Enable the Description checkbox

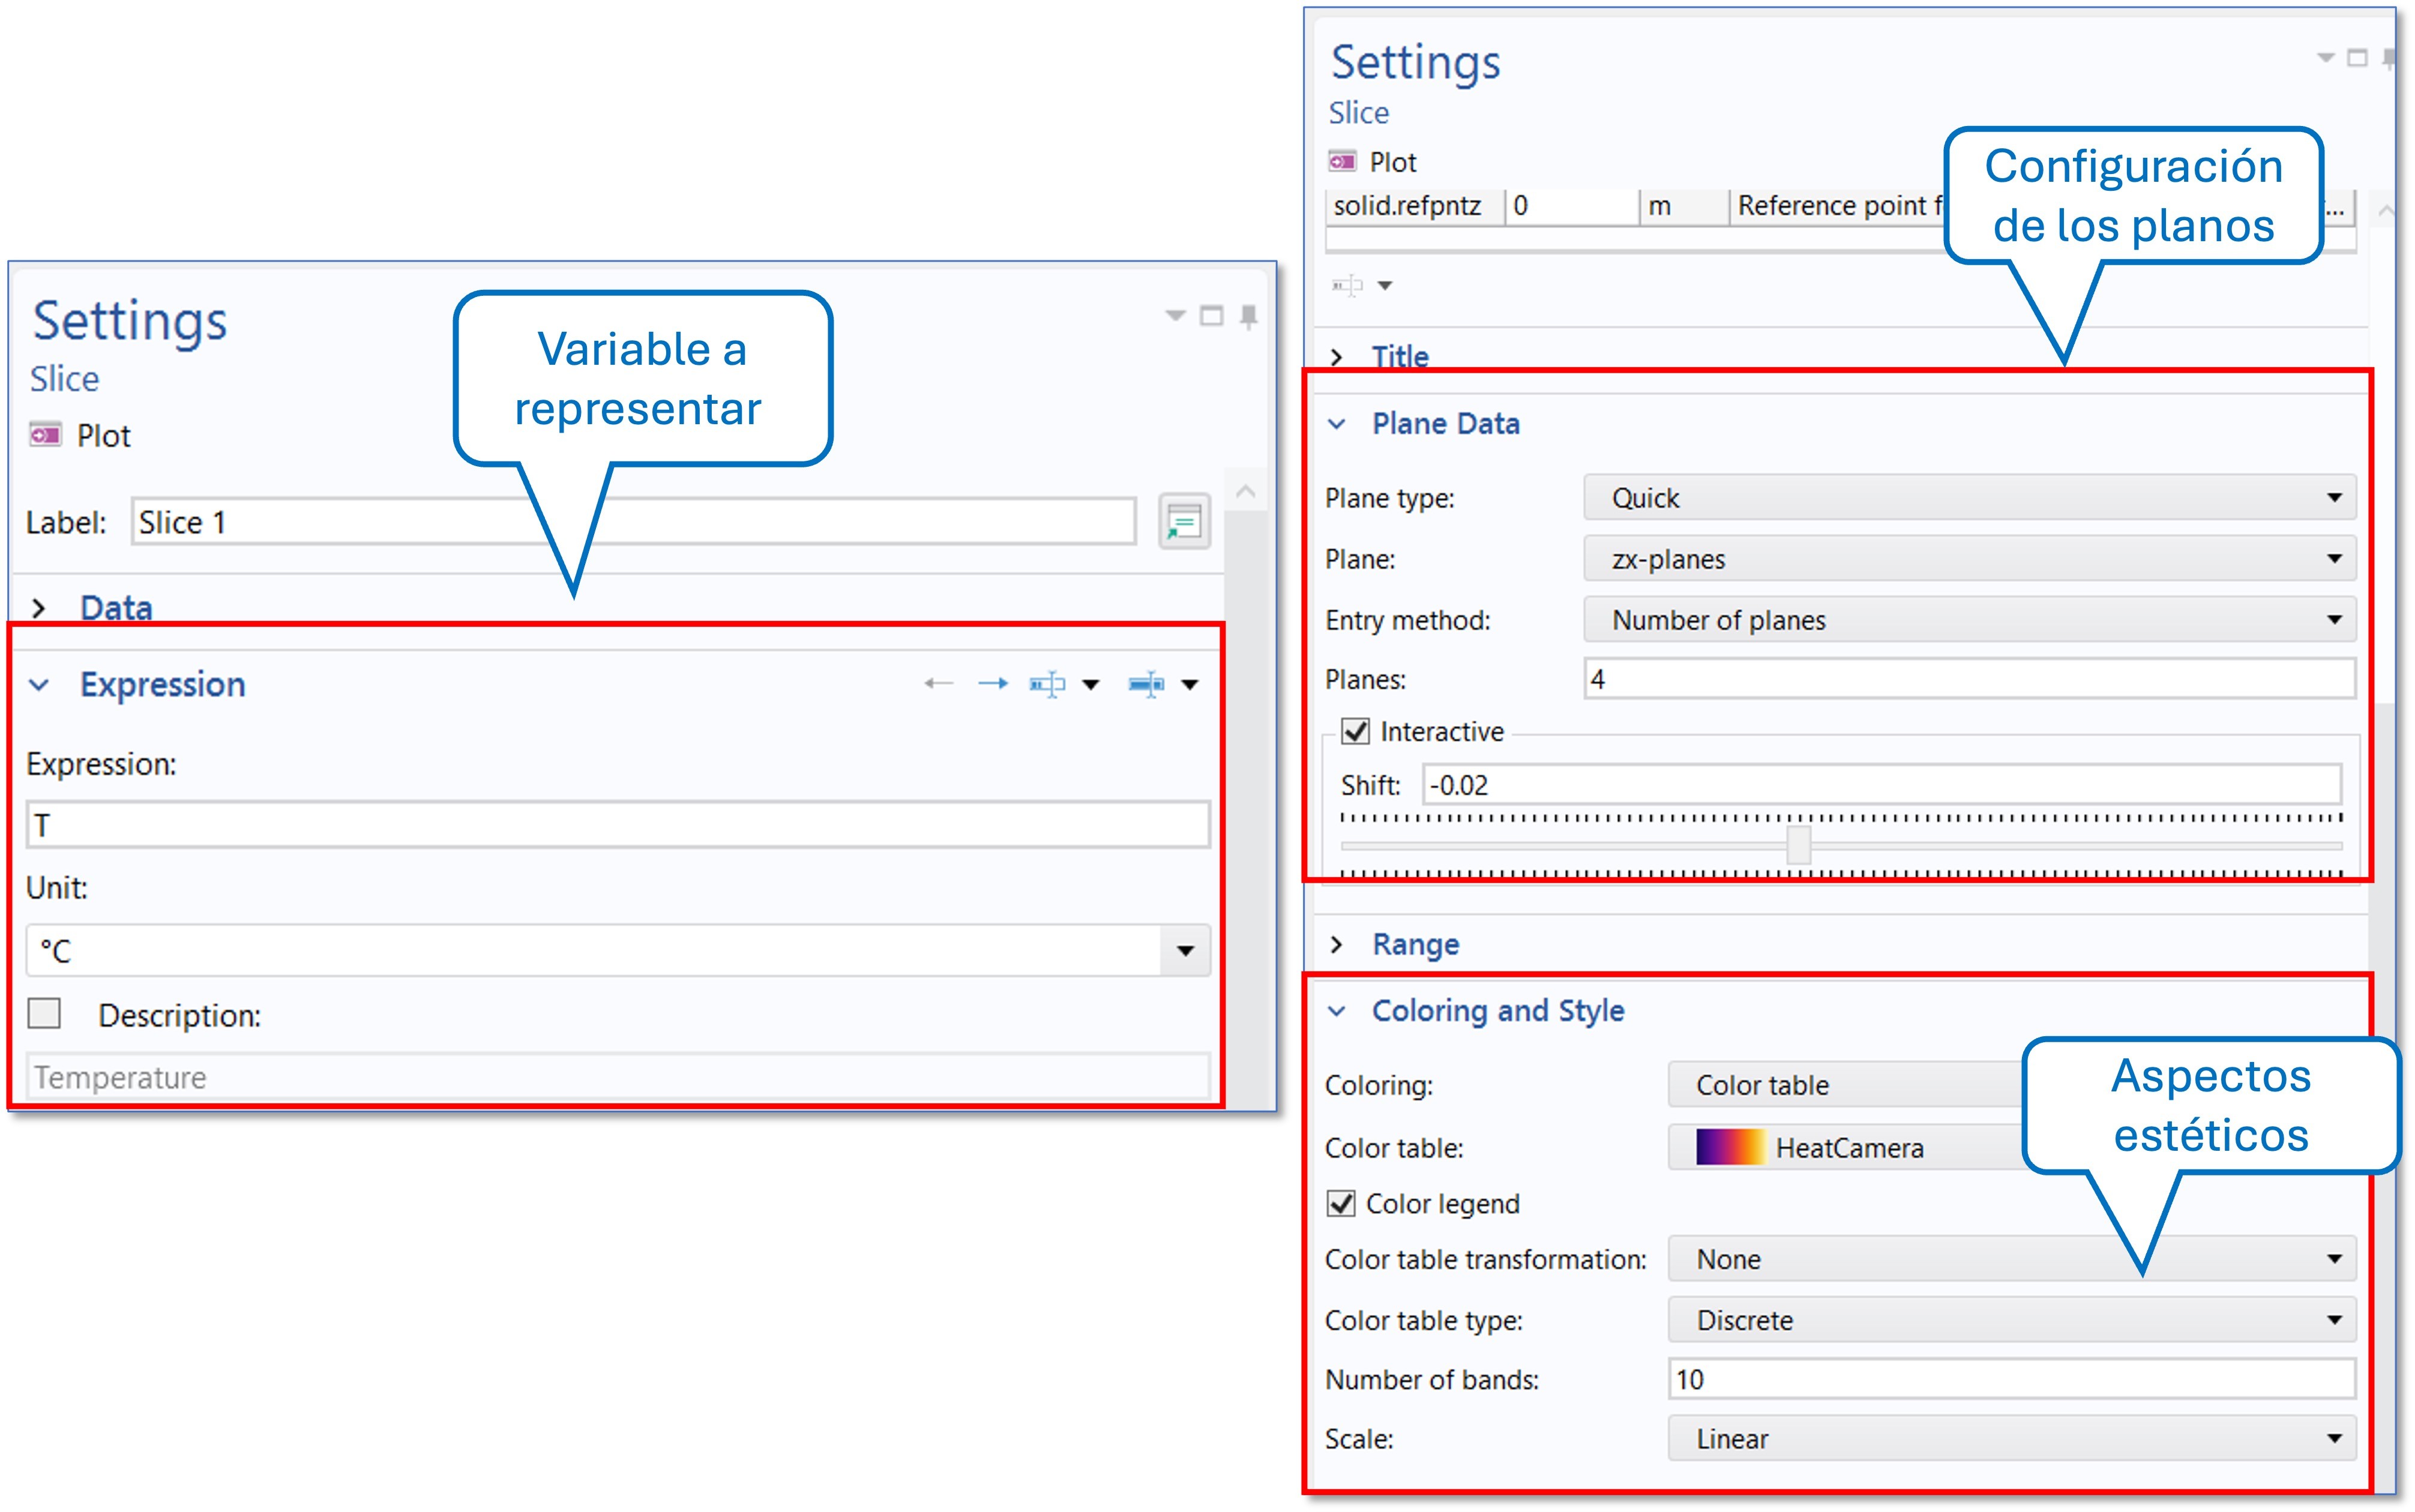click(x=44, y=1014)
